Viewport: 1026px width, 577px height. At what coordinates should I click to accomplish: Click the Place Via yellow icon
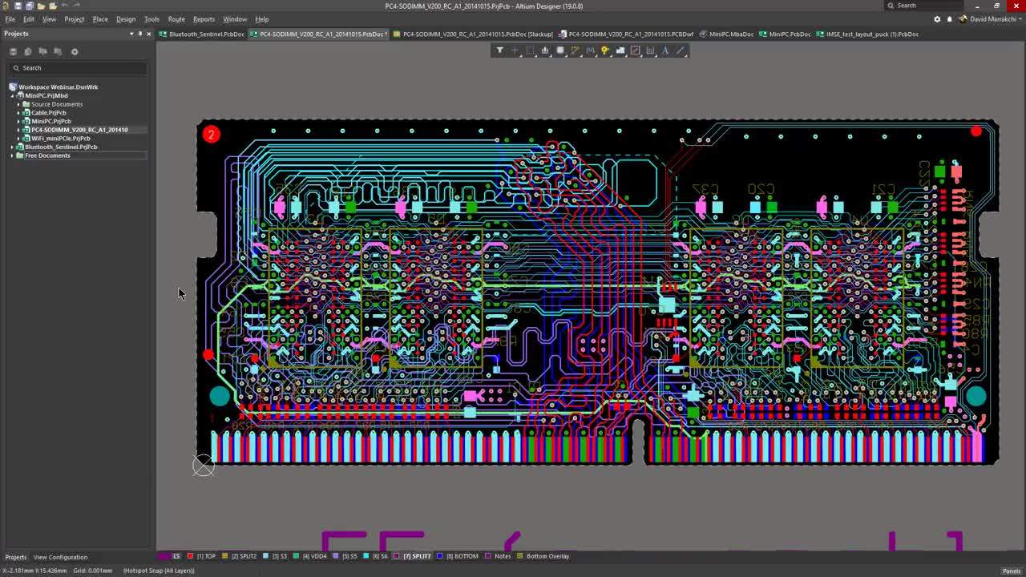[605, 50]
